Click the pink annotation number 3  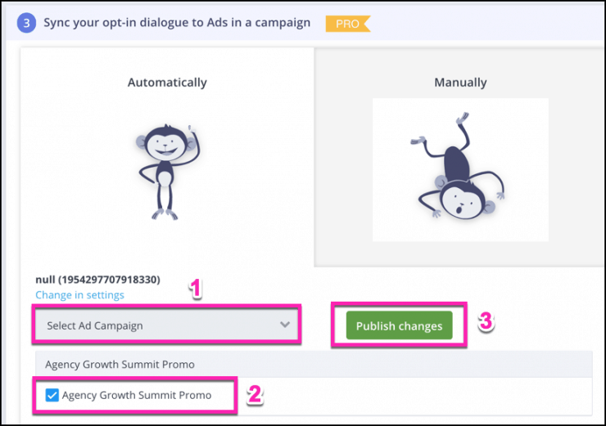click(486, 321)
